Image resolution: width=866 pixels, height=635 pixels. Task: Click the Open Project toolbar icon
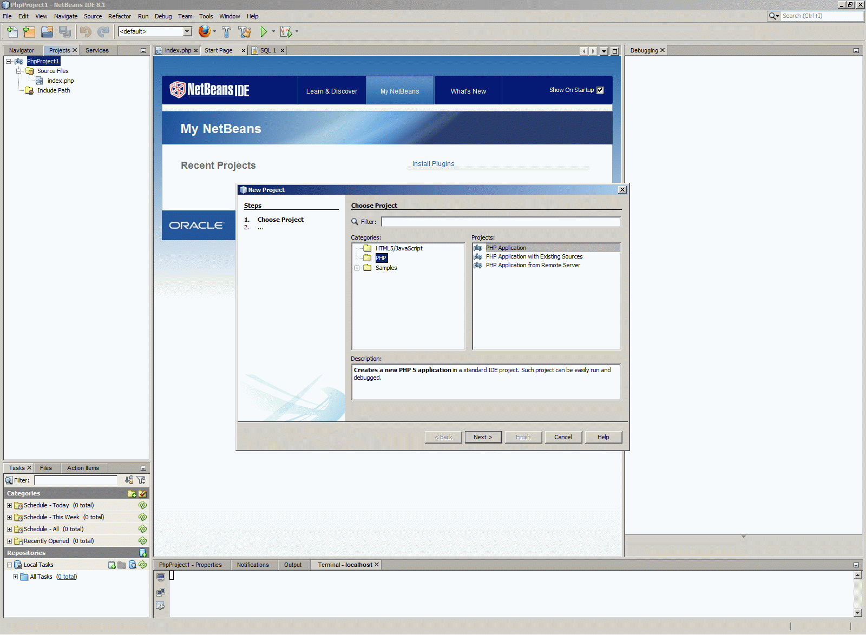coord(47,32)
